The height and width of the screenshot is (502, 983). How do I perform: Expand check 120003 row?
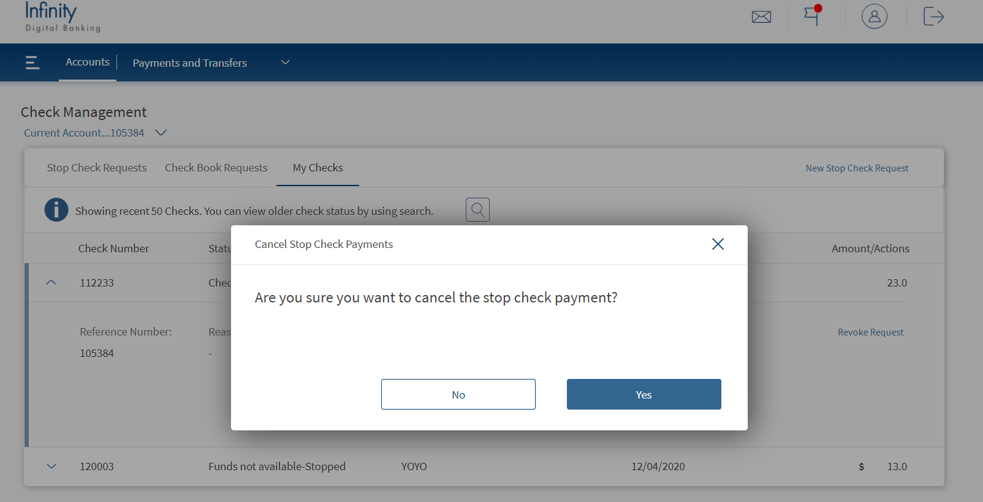pos(51,466)
